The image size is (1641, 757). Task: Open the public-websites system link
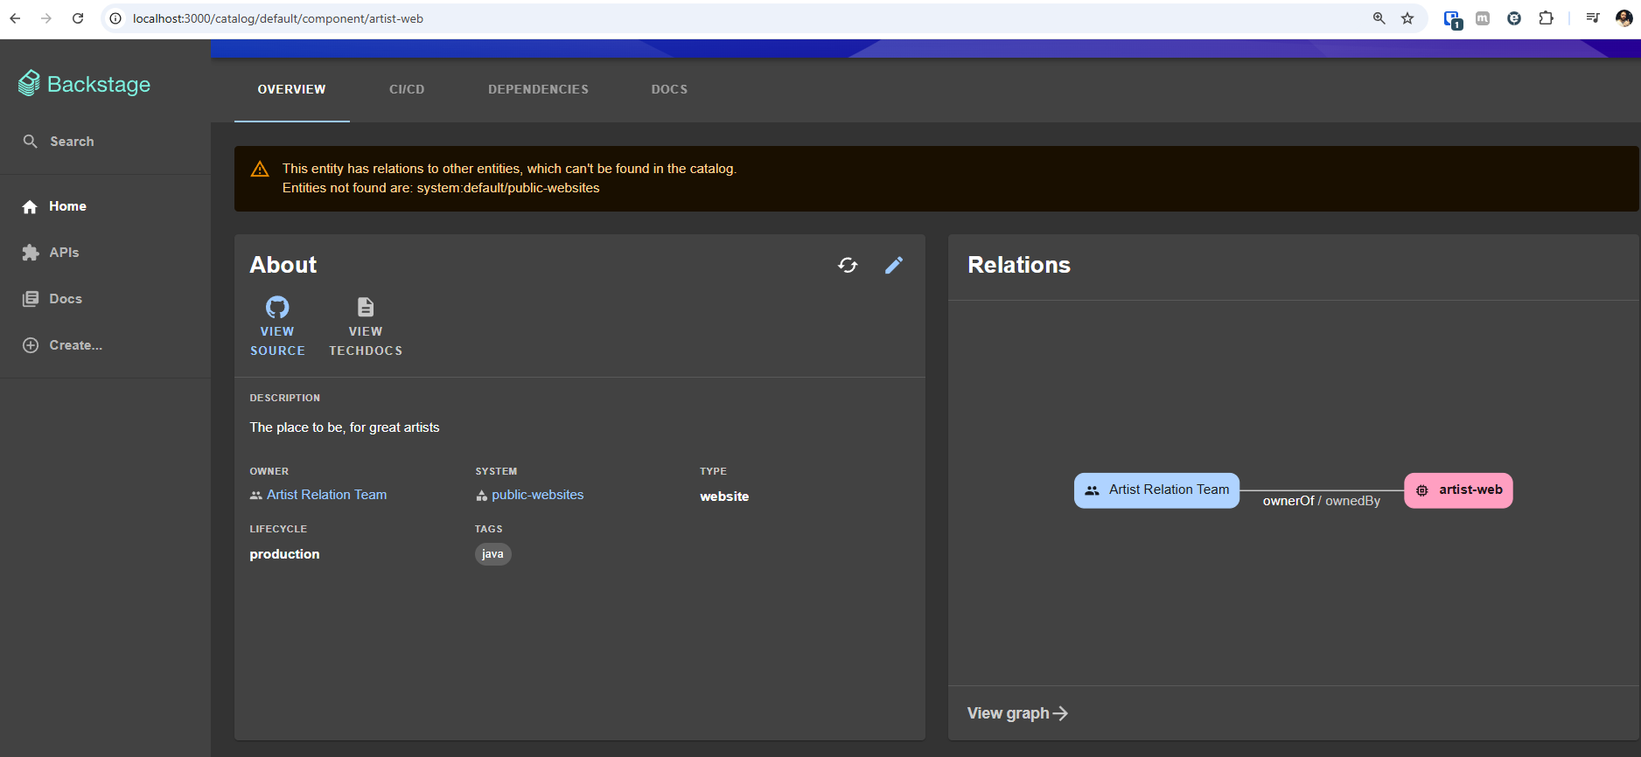(537, 495)
